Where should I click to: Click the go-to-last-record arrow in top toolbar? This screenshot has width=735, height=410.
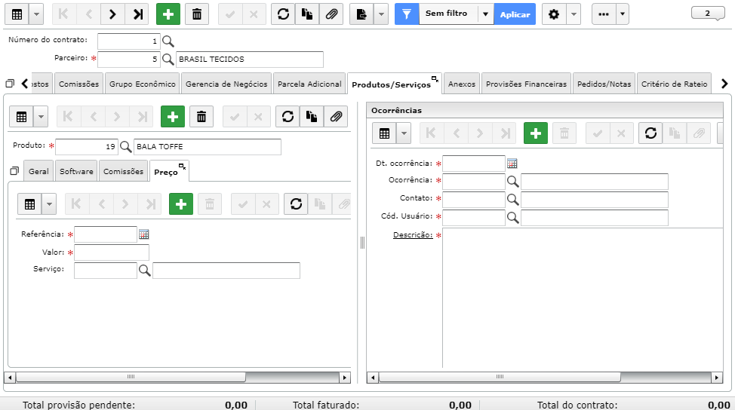tap(137, 14)
